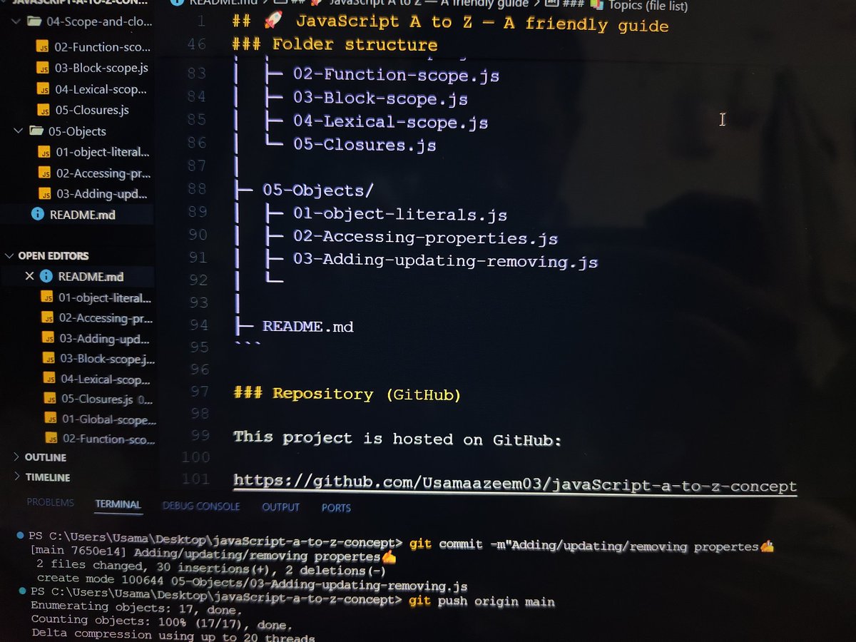Click '04-Lexical-scope.js' on editor line 85
The width and height of the screenshot is (856, 642).
(x=391, y=122)
